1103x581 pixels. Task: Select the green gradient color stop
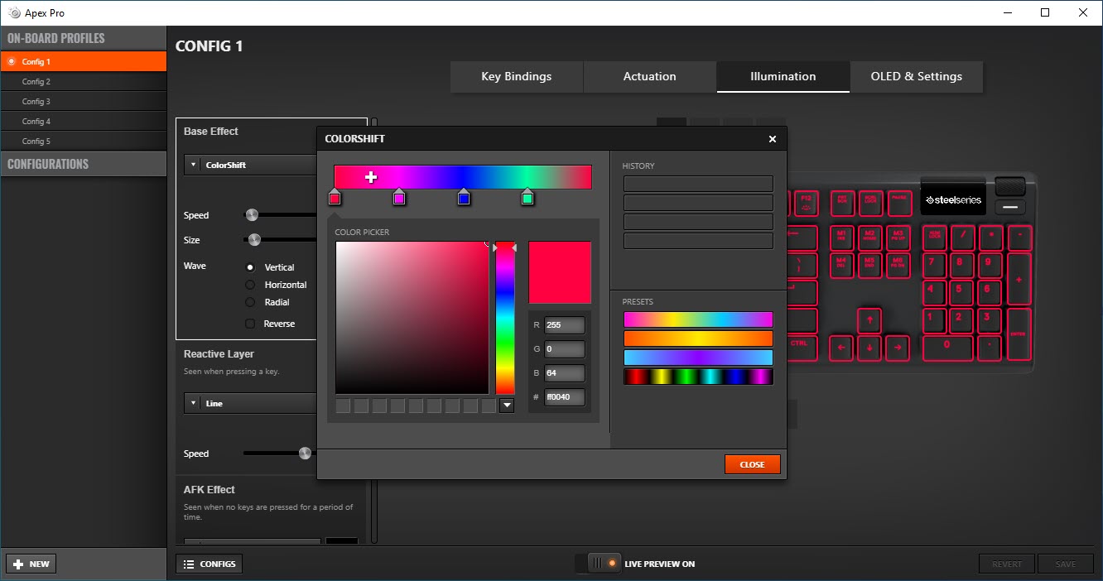tap(527, 197)
